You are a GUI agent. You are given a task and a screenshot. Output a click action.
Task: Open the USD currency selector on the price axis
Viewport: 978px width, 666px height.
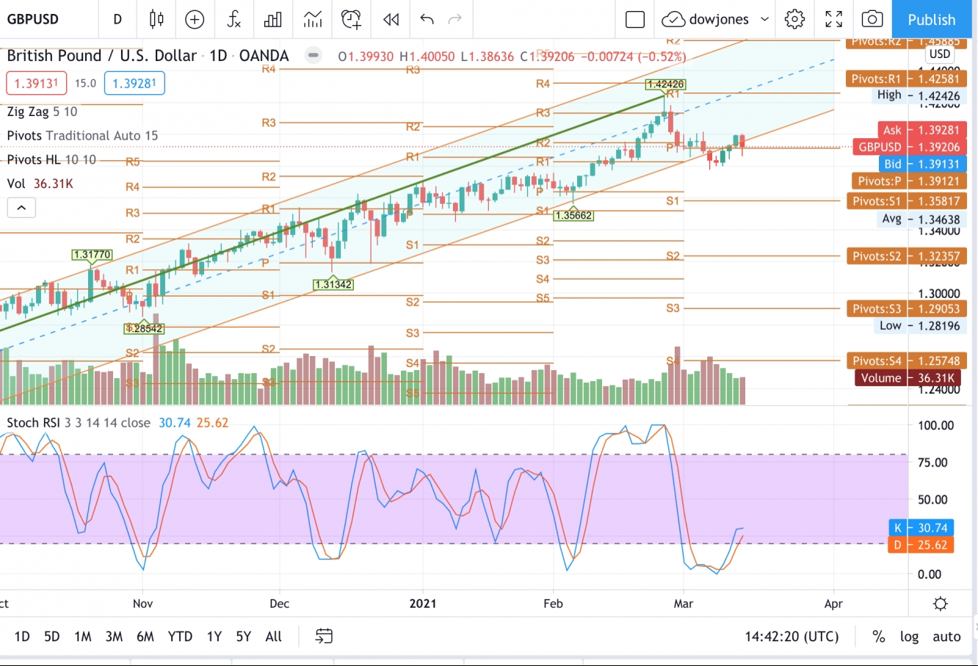940,54
